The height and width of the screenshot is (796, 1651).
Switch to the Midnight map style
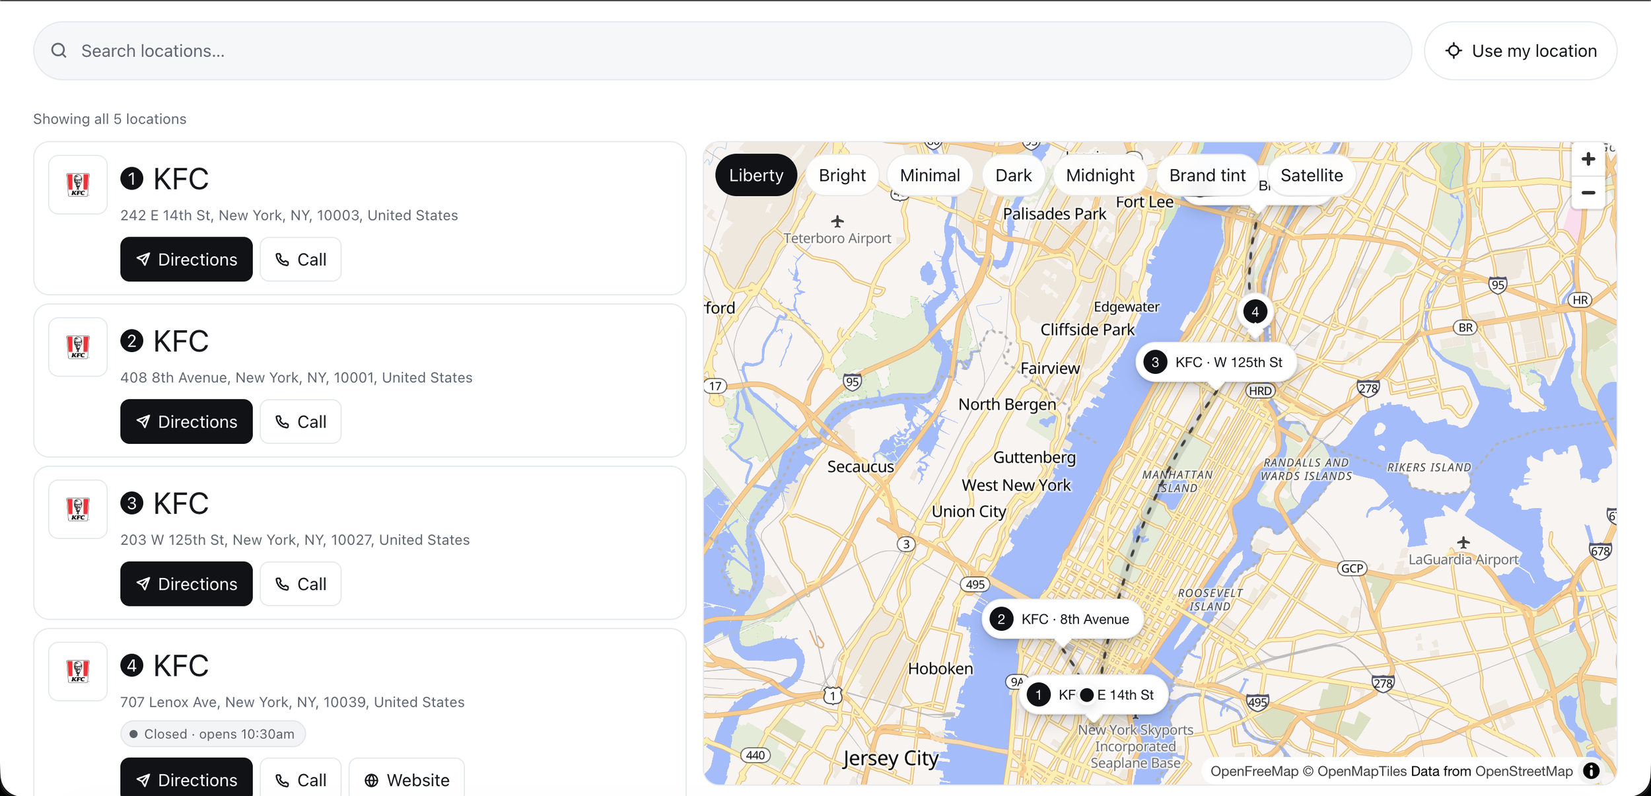coord(1100,175)
